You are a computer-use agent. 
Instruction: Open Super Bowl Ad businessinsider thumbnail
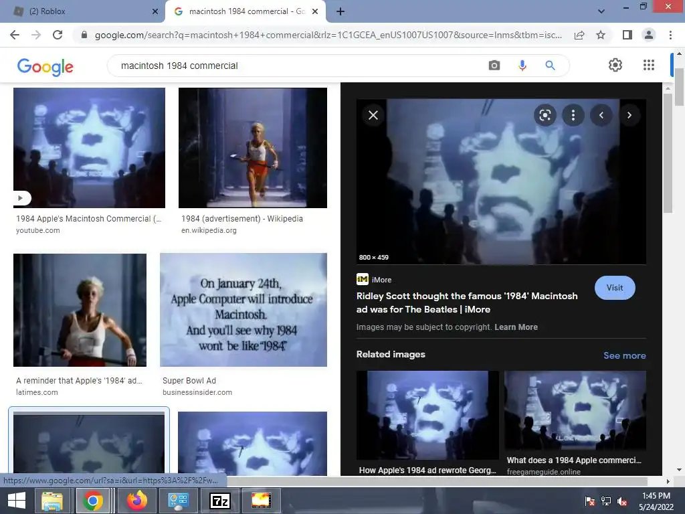coord(243,310)
